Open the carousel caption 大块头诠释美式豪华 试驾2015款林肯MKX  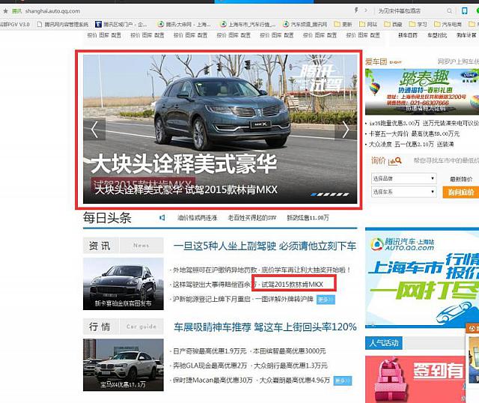click(x=186, y=190)
